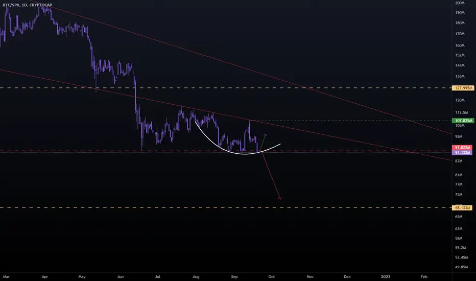Click the Sep label on time axis
The height and width of the screenshot is (281, 476).
(x=234, y=277)
